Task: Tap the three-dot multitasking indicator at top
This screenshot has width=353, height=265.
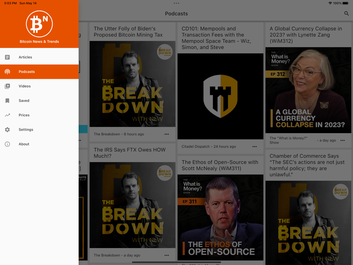Action: pyautogui.click(x=176, y=3)
